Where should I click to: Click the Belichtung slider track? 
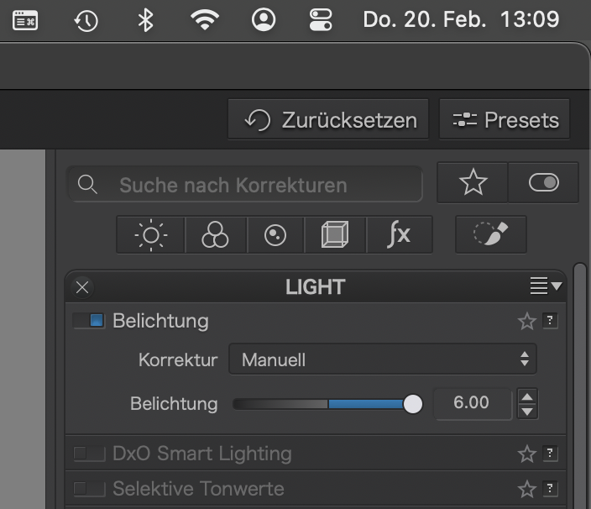point(327,404)
